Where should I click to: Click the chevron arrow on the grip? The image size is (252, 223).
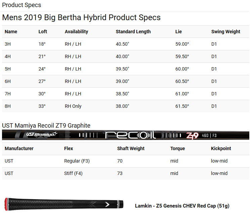108,205
